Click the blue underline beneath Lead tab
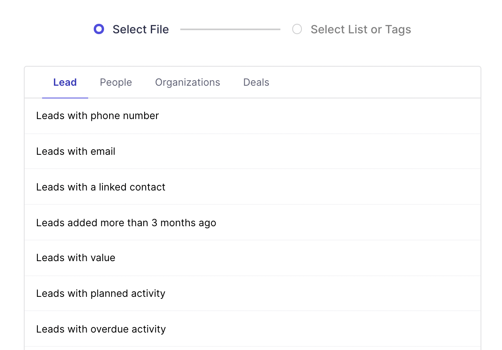This screenshot has width=502, height=350. click(x=65, y=98)
